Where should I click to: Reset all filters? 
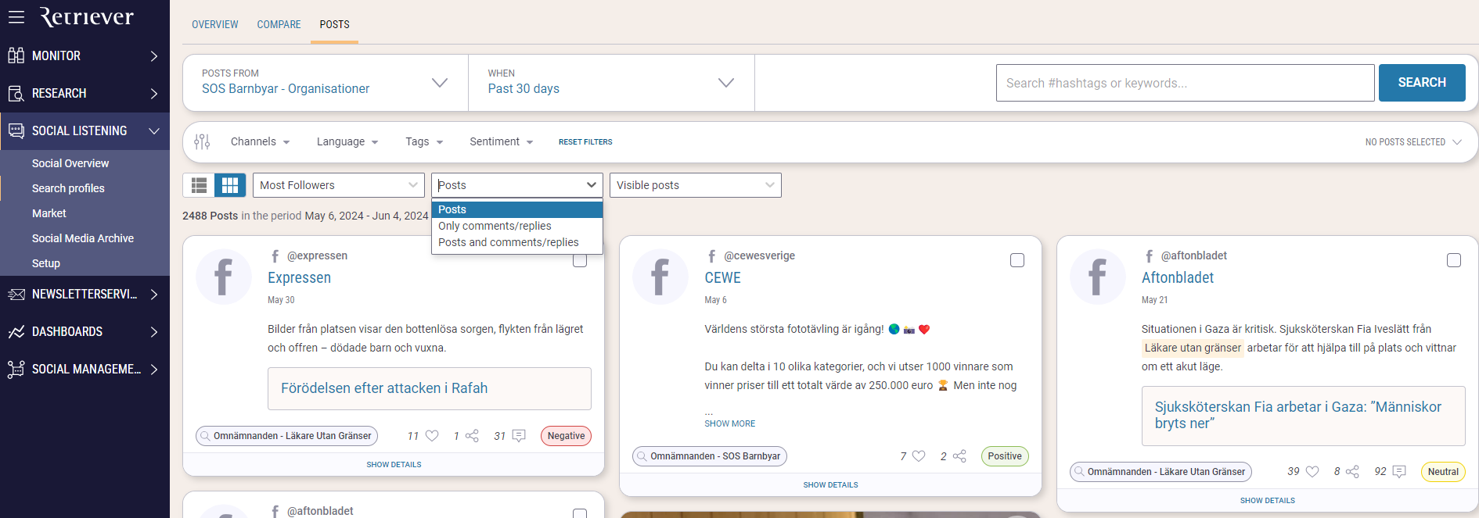pos(585,142)
